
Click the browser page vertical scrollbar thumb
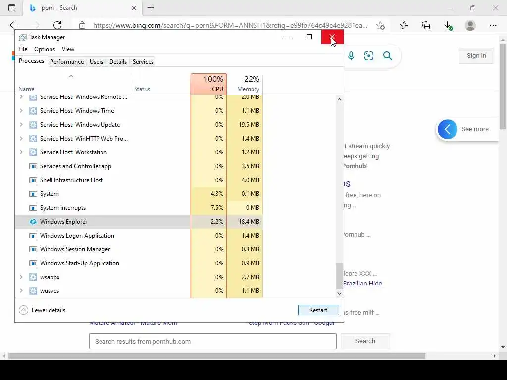point(503,87)
